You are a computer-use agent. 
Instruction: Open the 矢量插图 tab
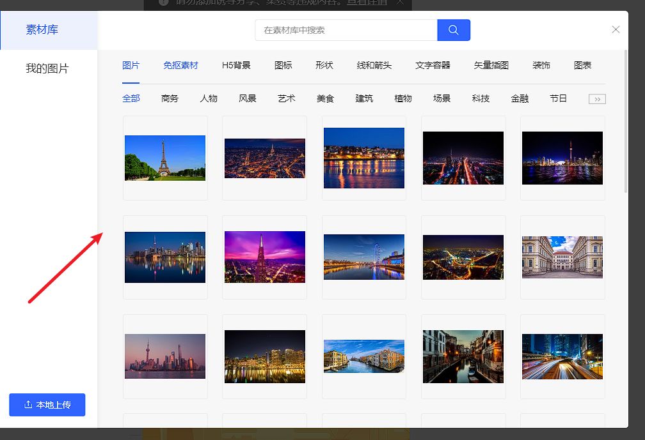tap(491, 65)
